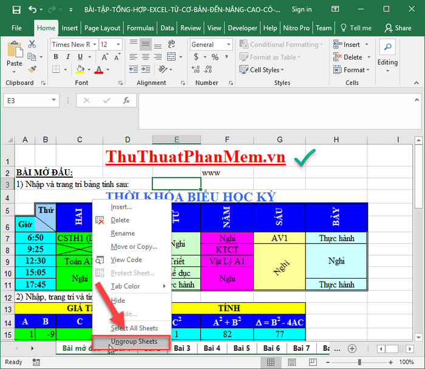Click the Sign in link
This screenshot has height=369, width=425.
pos(302,10)
